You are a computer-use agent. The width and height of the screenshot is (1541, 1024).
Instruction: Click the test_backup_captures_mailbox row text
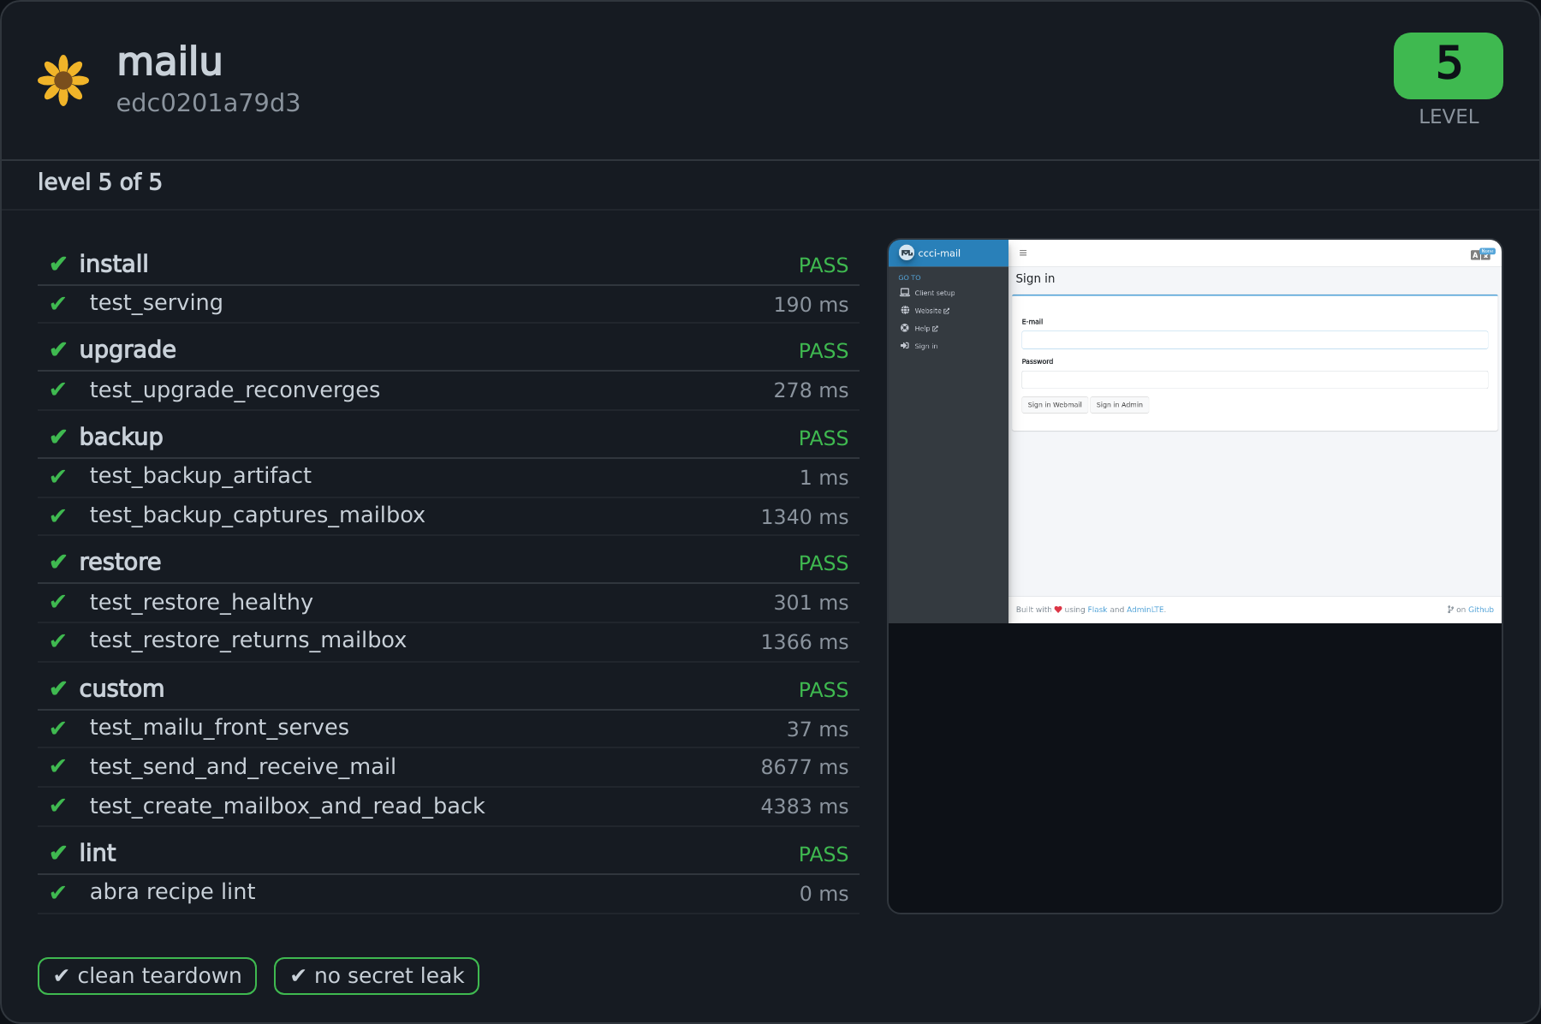pyautogui.click(x=257, y=515)
